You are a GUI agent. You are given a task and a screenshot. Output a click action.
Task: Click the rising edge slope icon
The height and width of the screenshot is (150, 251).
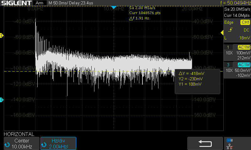tap(230, 30)
